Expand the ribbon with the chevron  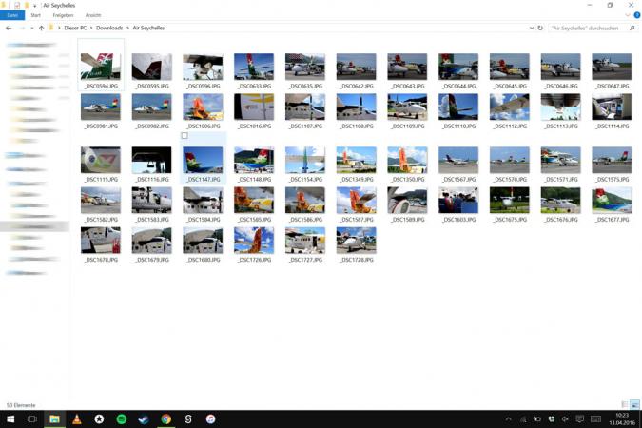click(x=628, y=15)
